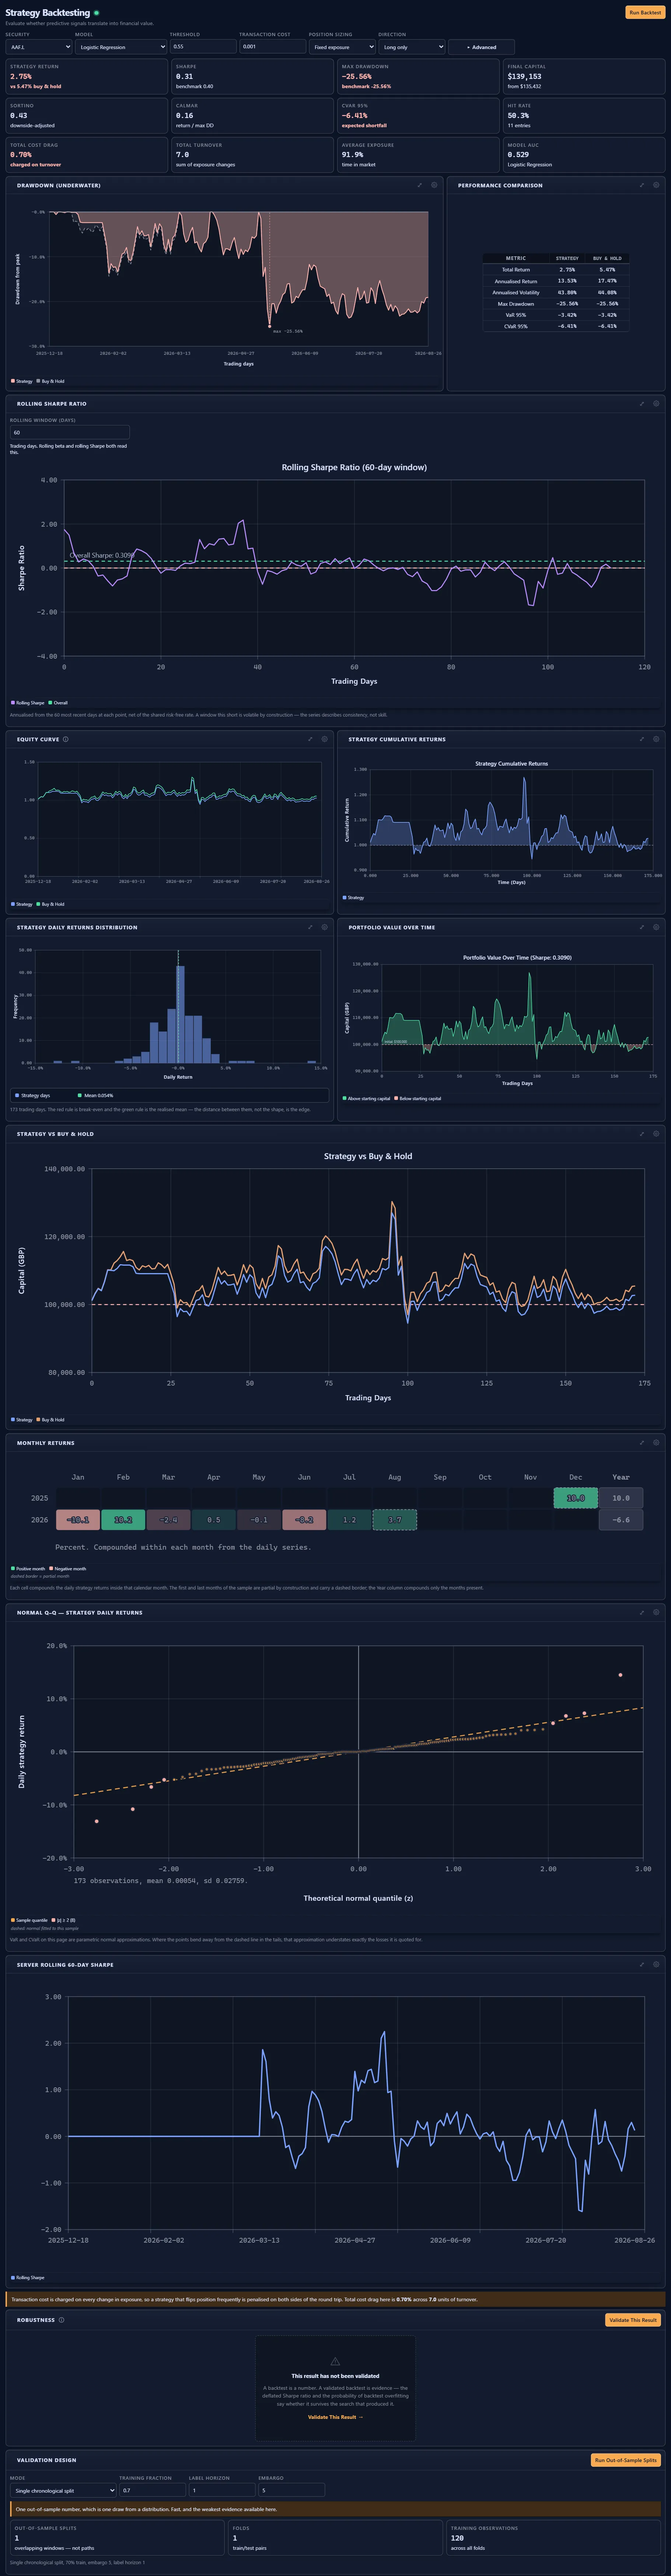Click the Training Fraction input field

tap(153, 2490)
